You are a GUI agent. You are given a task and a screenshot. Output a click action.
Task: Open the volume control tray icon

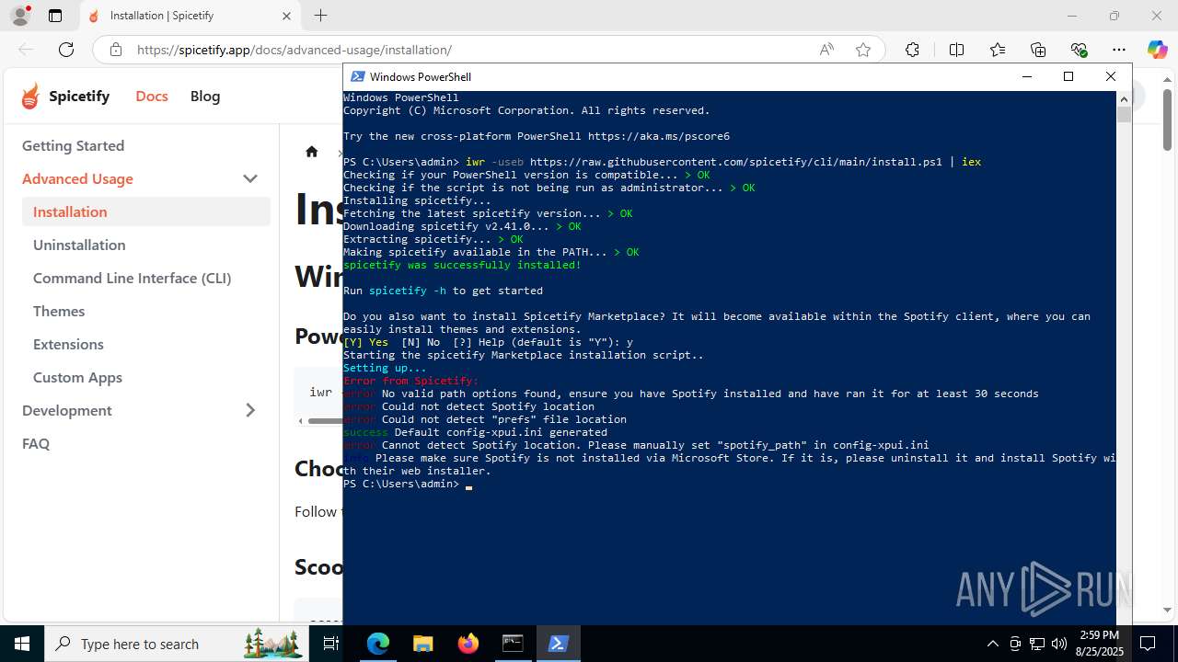coord(1058,644)
